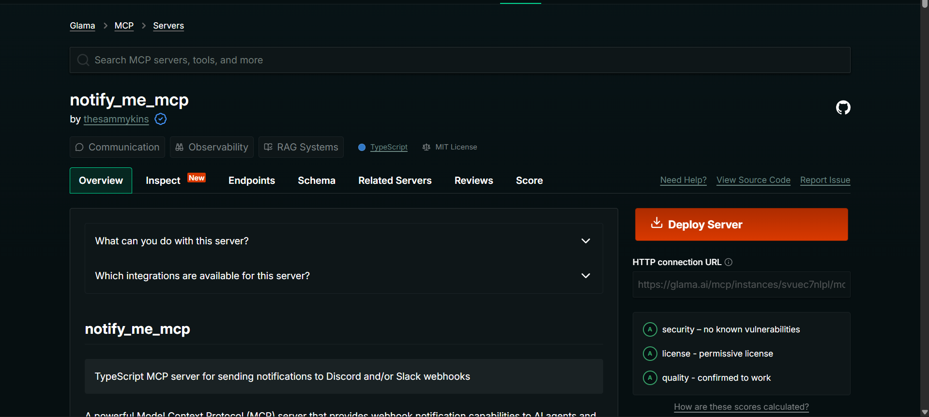Click the 'MIT License' label
This screenshot has width=929, height=417.
(456, 147)
